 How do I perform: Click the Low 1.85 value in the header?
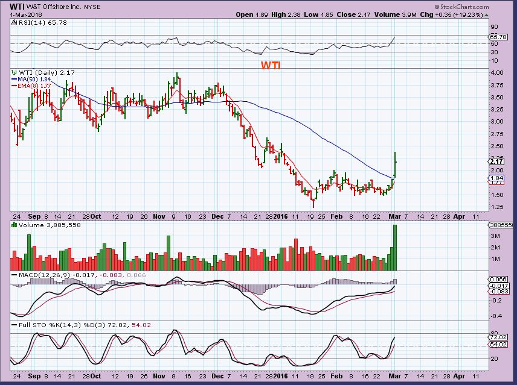318,15
